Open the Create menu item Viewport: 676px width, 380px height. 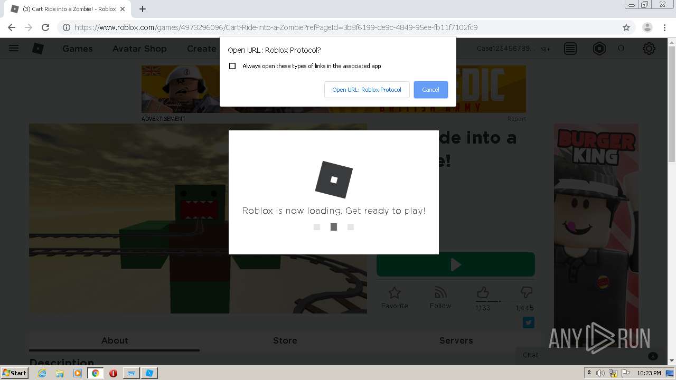(x=202, y=49)
